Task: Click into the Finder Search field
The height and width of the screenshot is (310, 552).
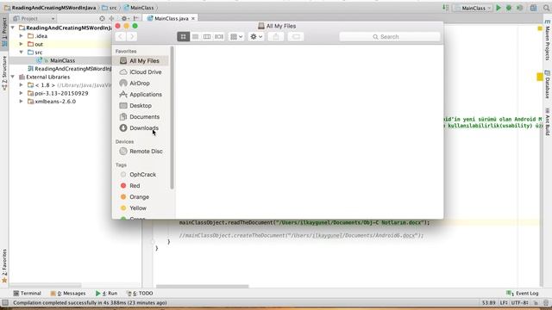Action: (x=390, y=36)
